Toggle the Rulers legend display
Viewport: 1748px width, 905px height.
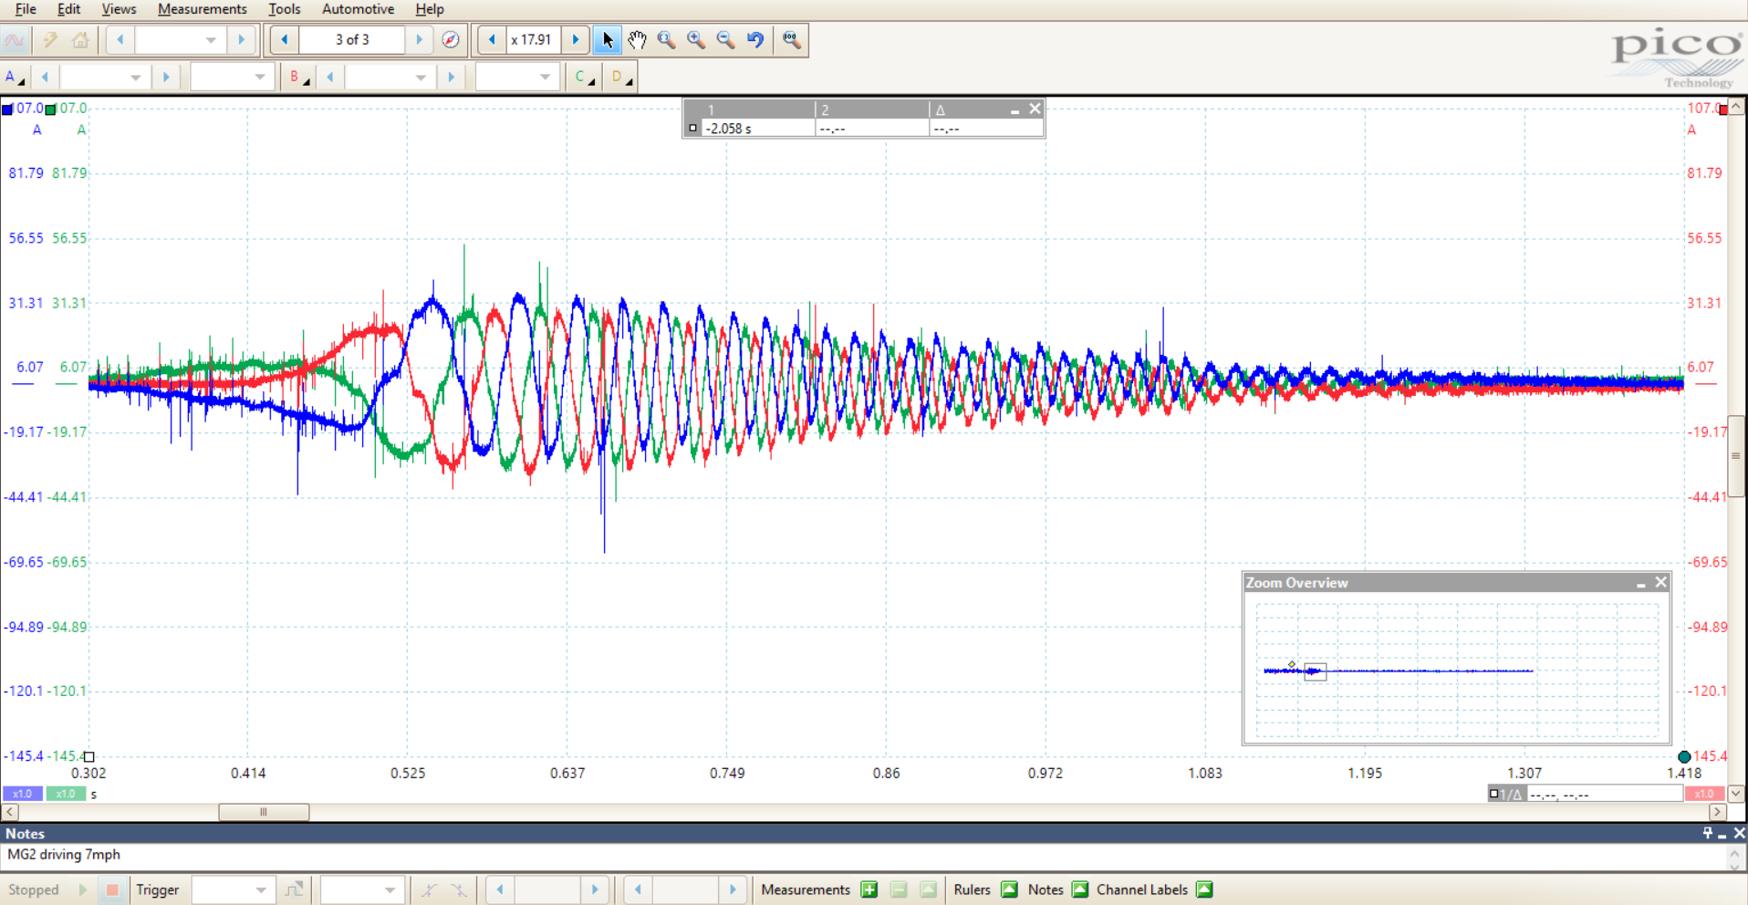click(x=1009, y=889)
